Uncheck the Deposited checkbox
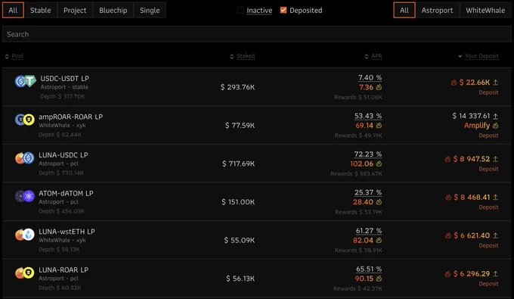Screen dimensions: 514x299 pos(283,10)
